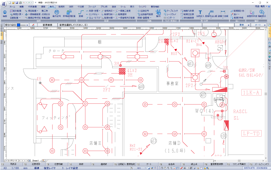Viewport: 271px width, 170px height.
Task: Click the Print quick-access icon
Action: pos(20,3)
